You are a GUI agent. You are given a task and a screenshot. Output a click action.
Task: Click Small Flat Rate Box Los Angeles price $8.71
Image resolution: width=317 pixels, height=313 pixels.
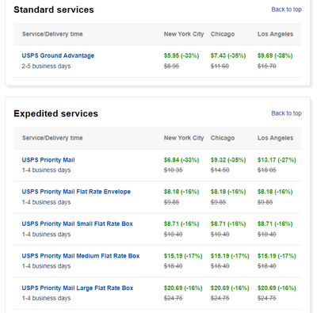coord(275,223)
